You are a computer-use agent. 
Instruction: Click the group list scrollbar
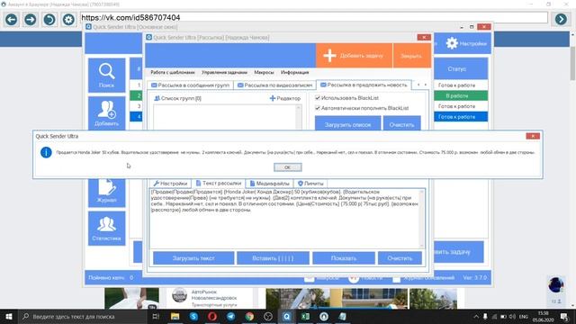298,117
